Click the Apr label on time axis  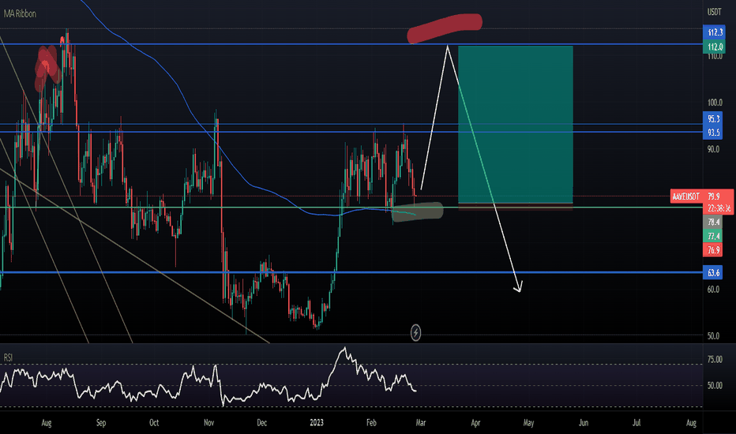point(475,423)
